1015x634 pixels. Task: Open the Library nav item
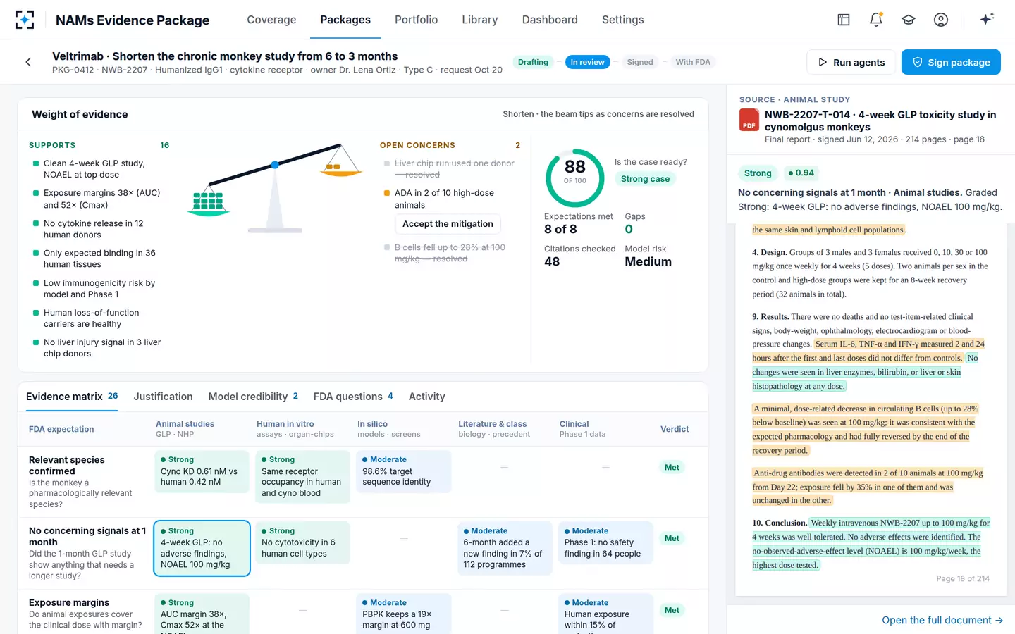(480, 20)
